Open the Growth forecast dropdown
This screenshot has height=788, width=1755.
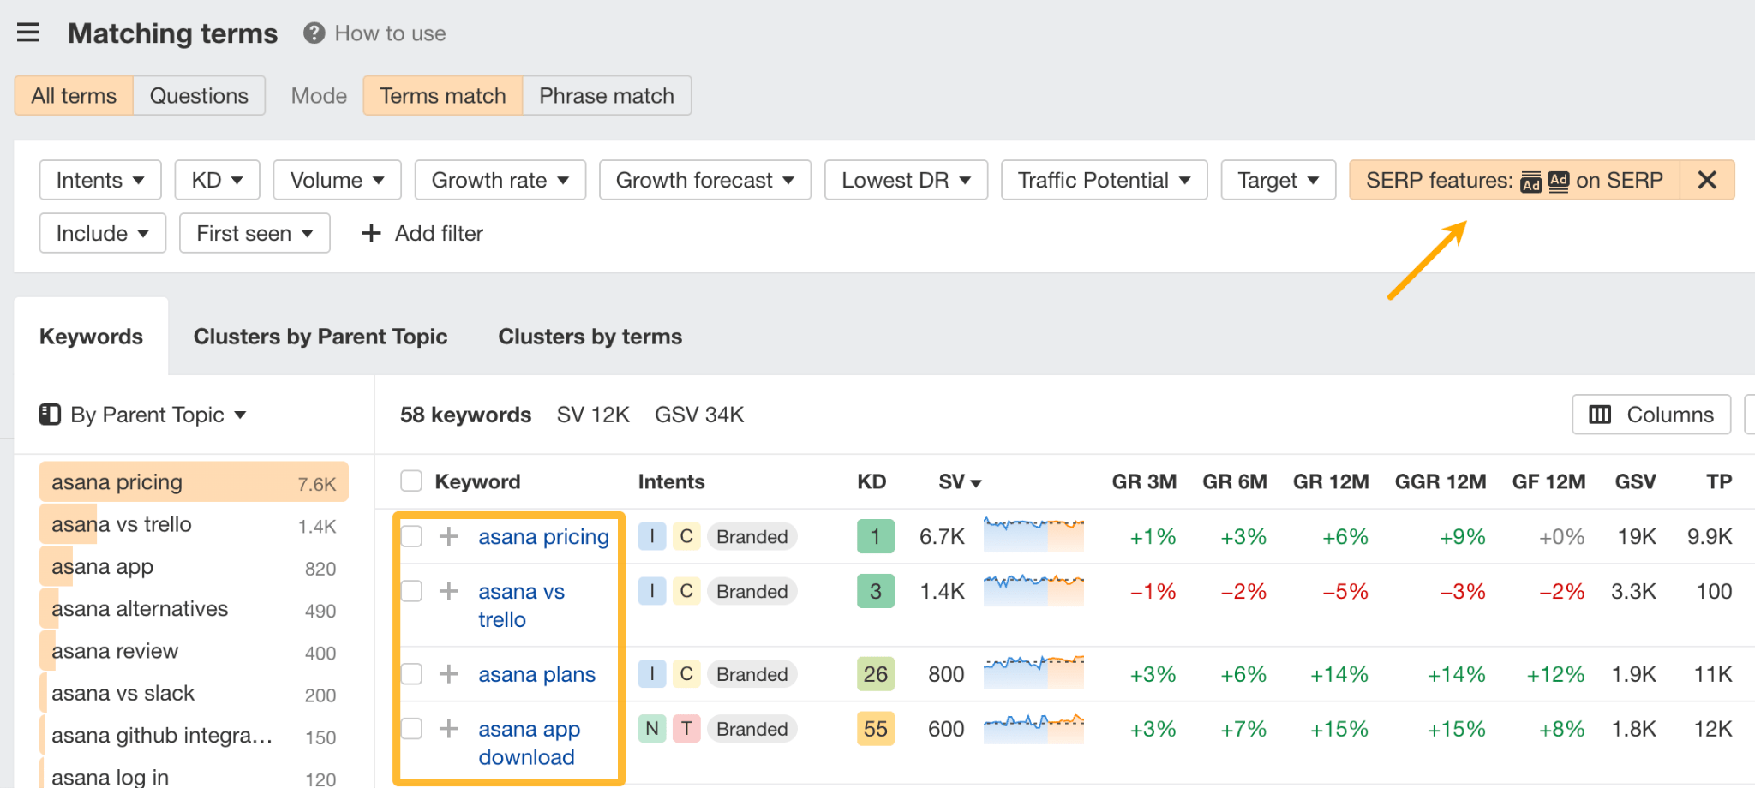coord(704,180)
